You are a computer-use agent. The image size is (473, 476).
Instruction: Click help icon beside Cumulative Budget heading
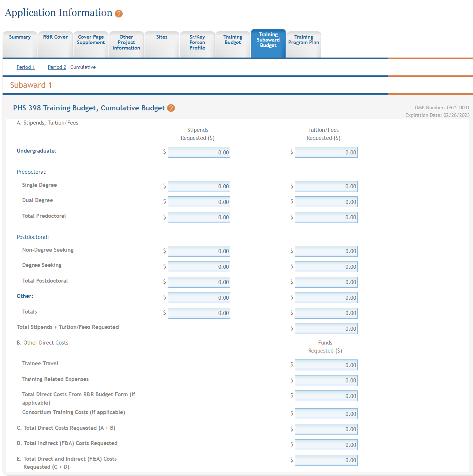pyautogui.click(x=171, y=108)
